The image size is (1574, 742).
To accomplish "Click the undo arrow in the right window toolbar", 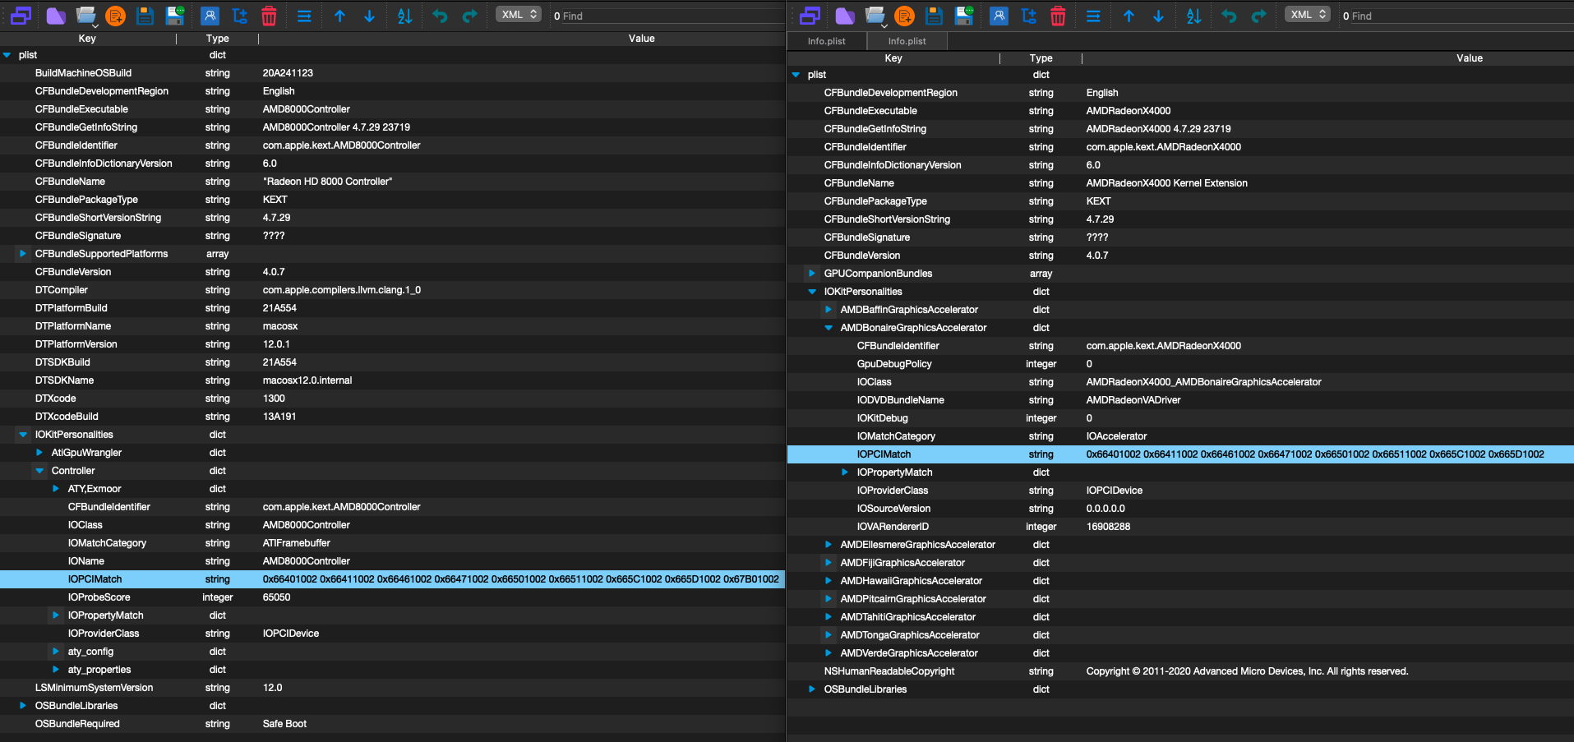I will pyautogui.click(x=1229, y=16).
